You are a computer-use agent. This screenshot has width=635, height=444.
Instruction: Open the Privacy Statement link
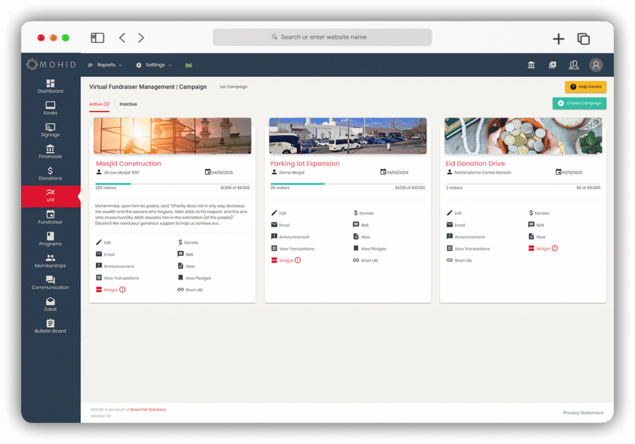pyautogui.click(x=582, y=412)
